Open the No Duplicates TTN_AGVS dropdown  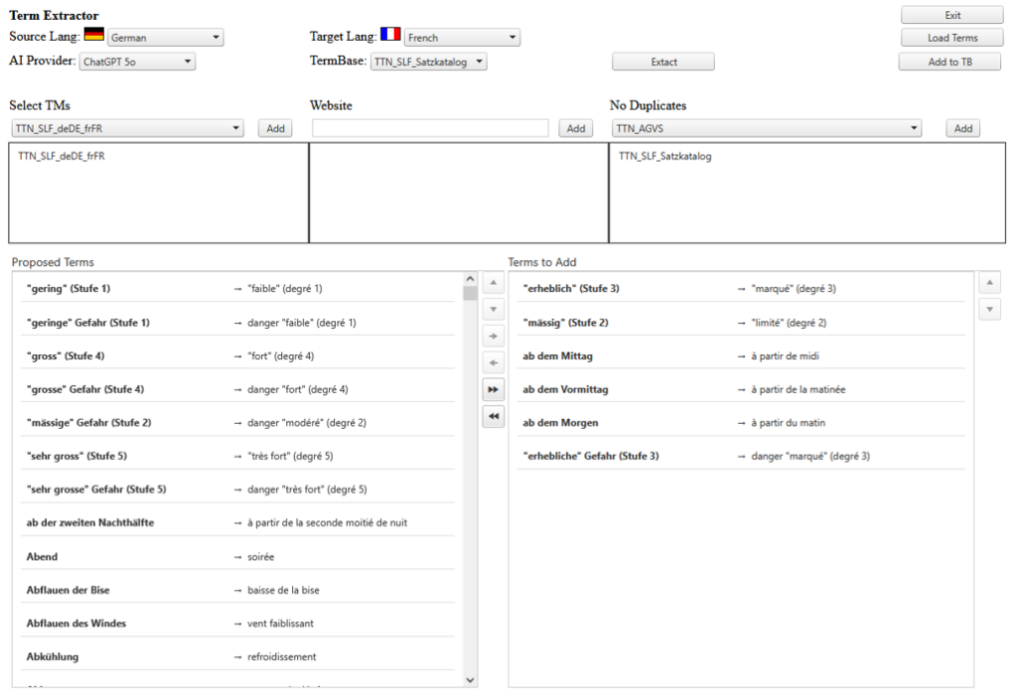(766, 128)
